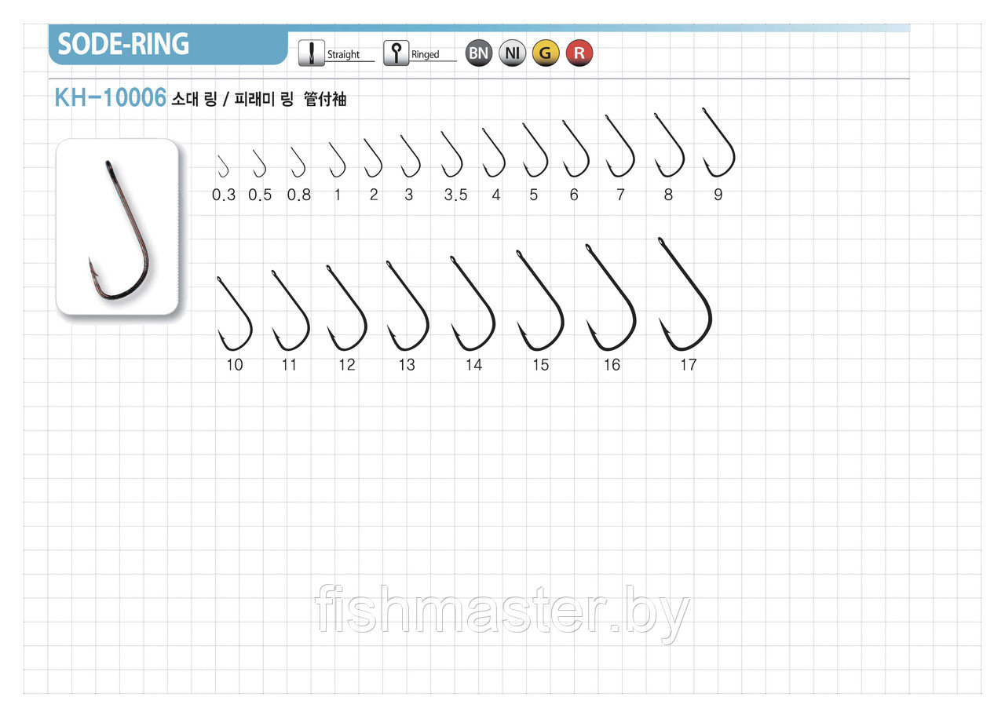Click the hook drawing sized 3.5
The width and height of the screenshot is (1005, 708).
pyautogui.click(x=451, y=154)
